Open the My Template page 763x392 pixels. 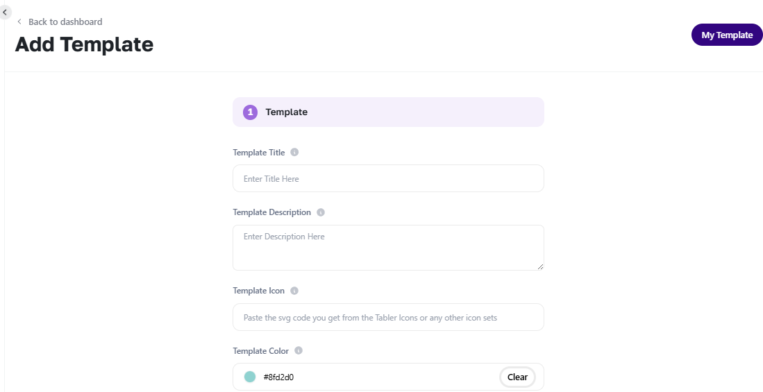[727, 35]
